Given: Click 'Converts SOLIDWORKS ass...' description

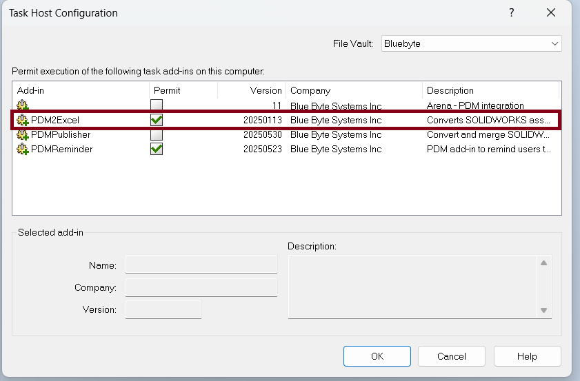Looking at the screenshot, I should [x=488, y=120].
